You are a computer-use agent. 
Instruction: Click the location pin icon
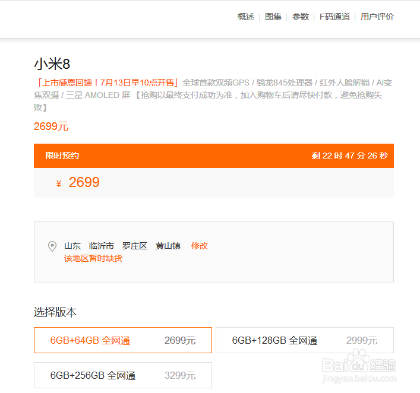52,246
